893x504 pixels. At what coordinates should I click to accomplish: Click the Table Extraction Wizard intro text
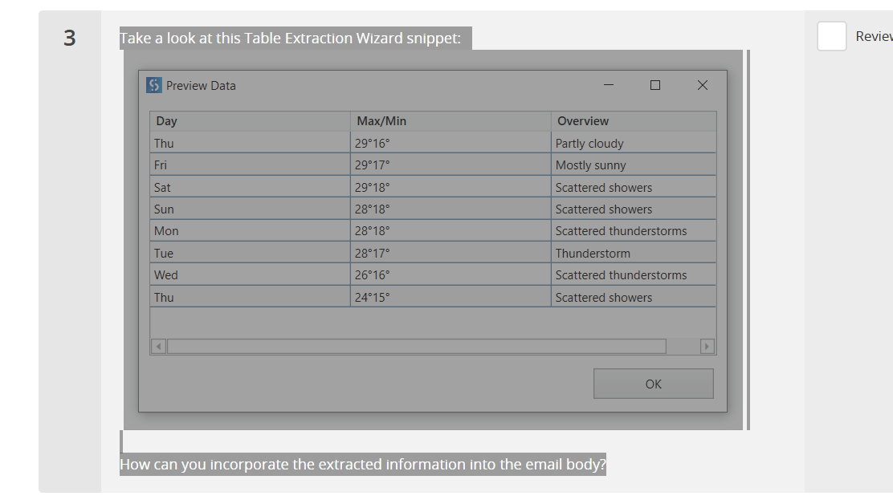290,39
